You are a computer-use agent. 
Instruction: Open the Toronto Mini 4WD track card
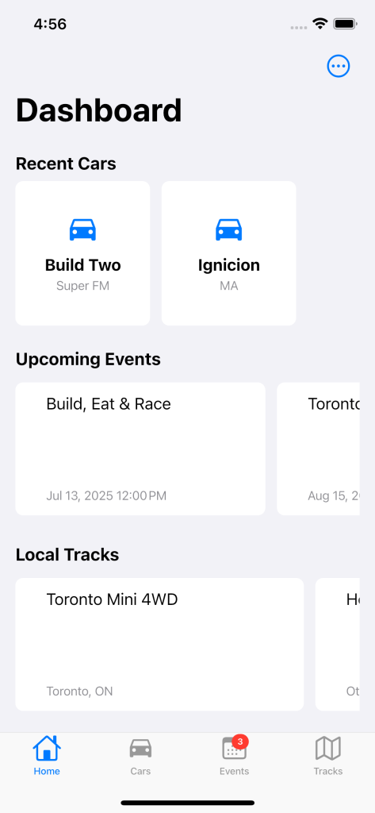coord(159,645)
